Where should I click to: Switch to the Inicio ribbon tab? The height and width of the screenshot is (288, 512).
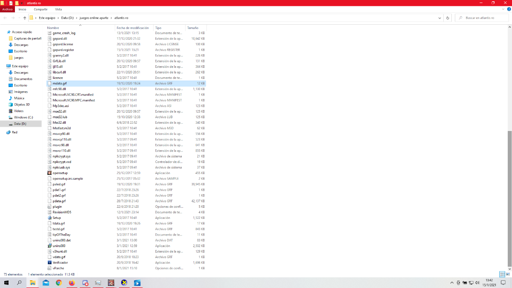click(x=22, y=9)
